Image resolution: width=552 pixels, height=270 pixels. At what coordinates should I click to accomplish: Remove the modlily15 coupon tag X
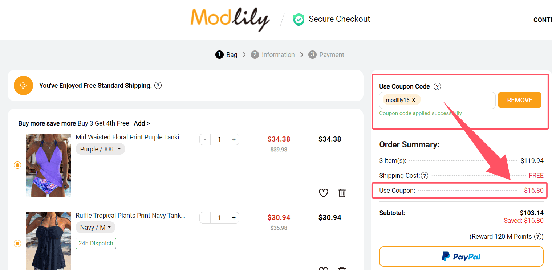(x=414, y=100)
